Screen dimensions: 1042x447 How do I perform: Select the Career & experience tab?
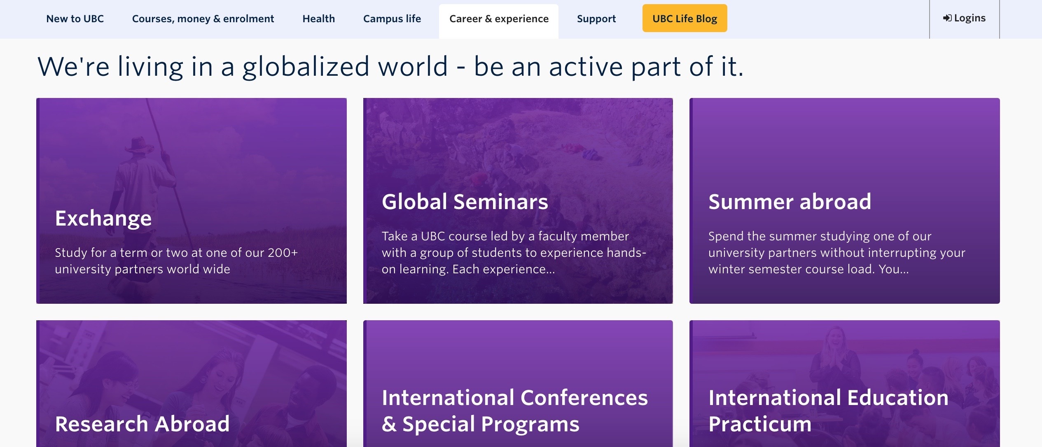pyautogui.click(x=499, y=21)
